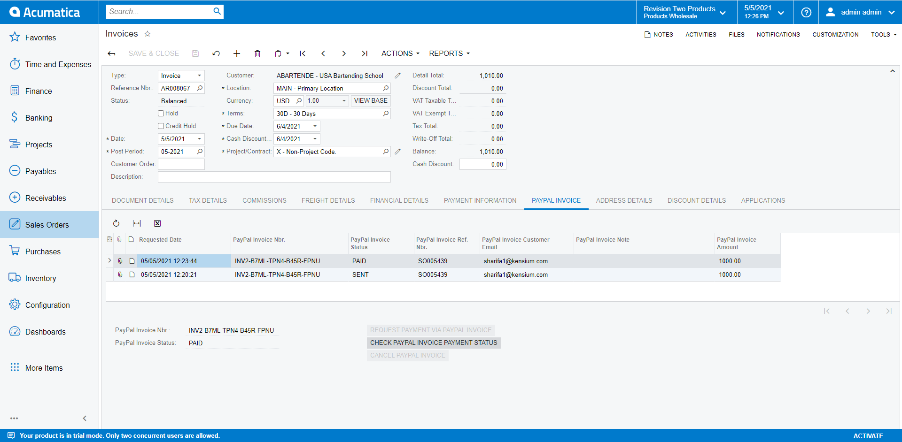Screen dimensions: 902x442
Task: Switch to ADDRESS DETAILS tab
Action: click(624, 200)
